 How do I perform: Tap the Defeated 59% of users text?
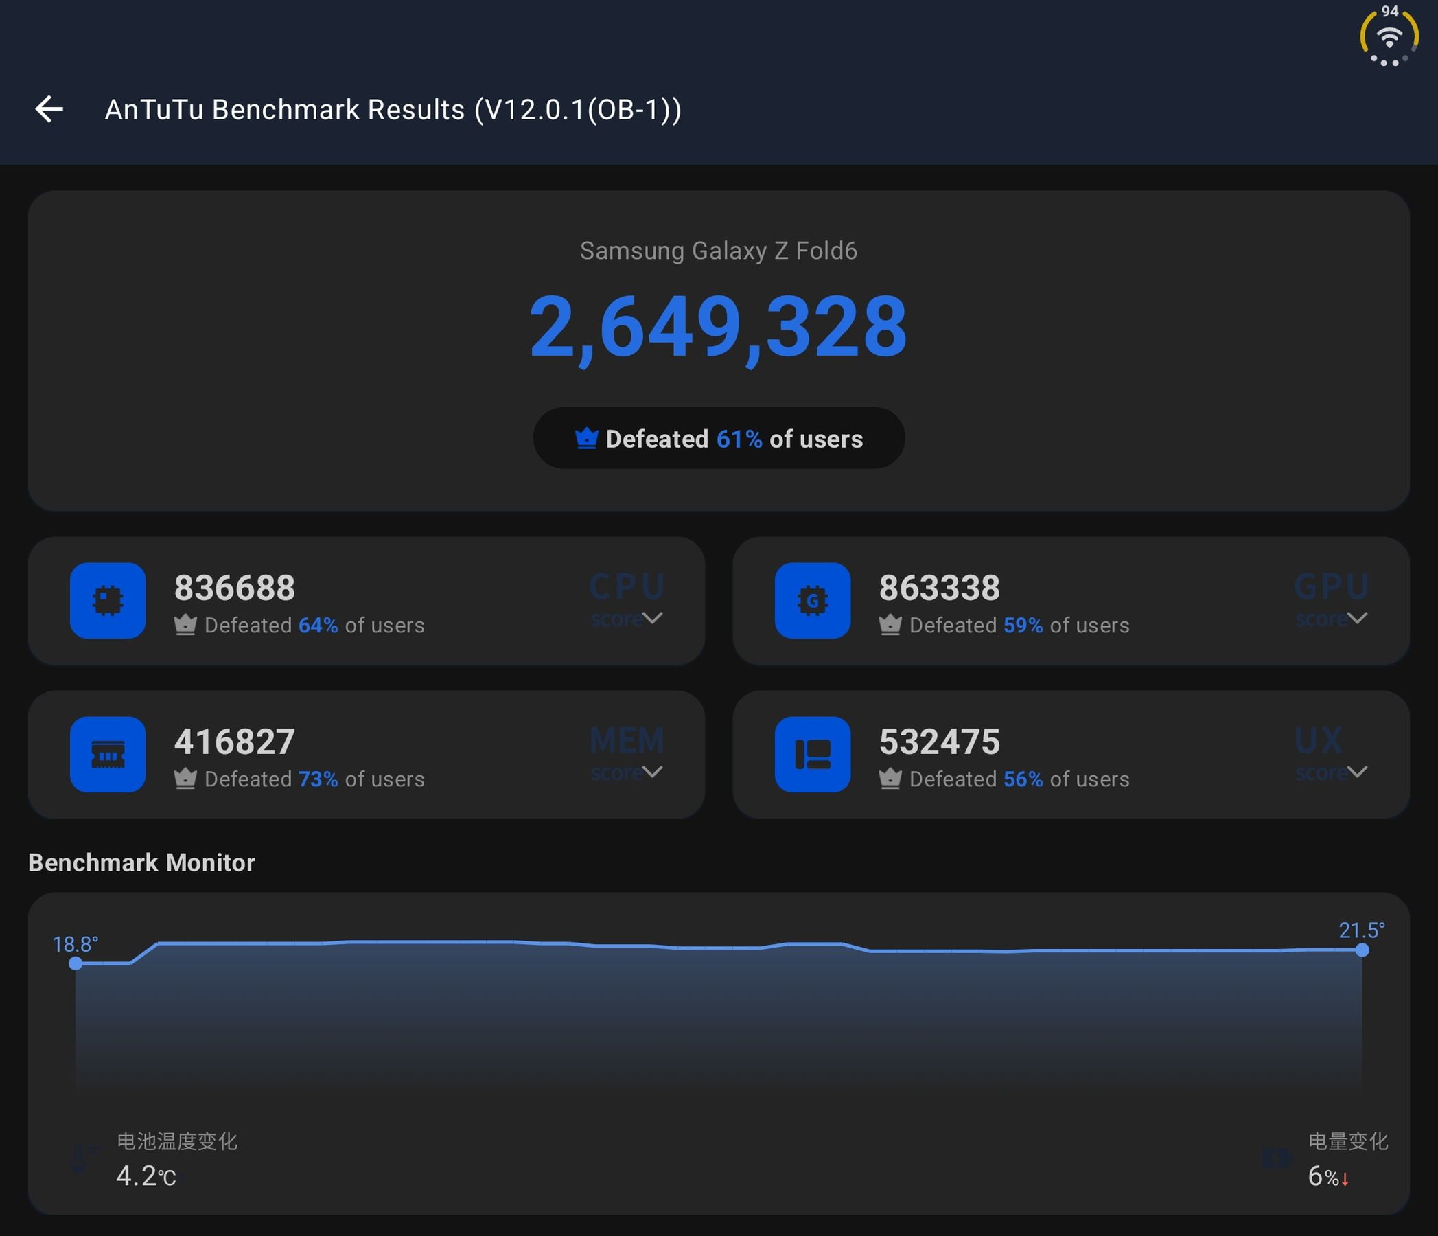1019,626
